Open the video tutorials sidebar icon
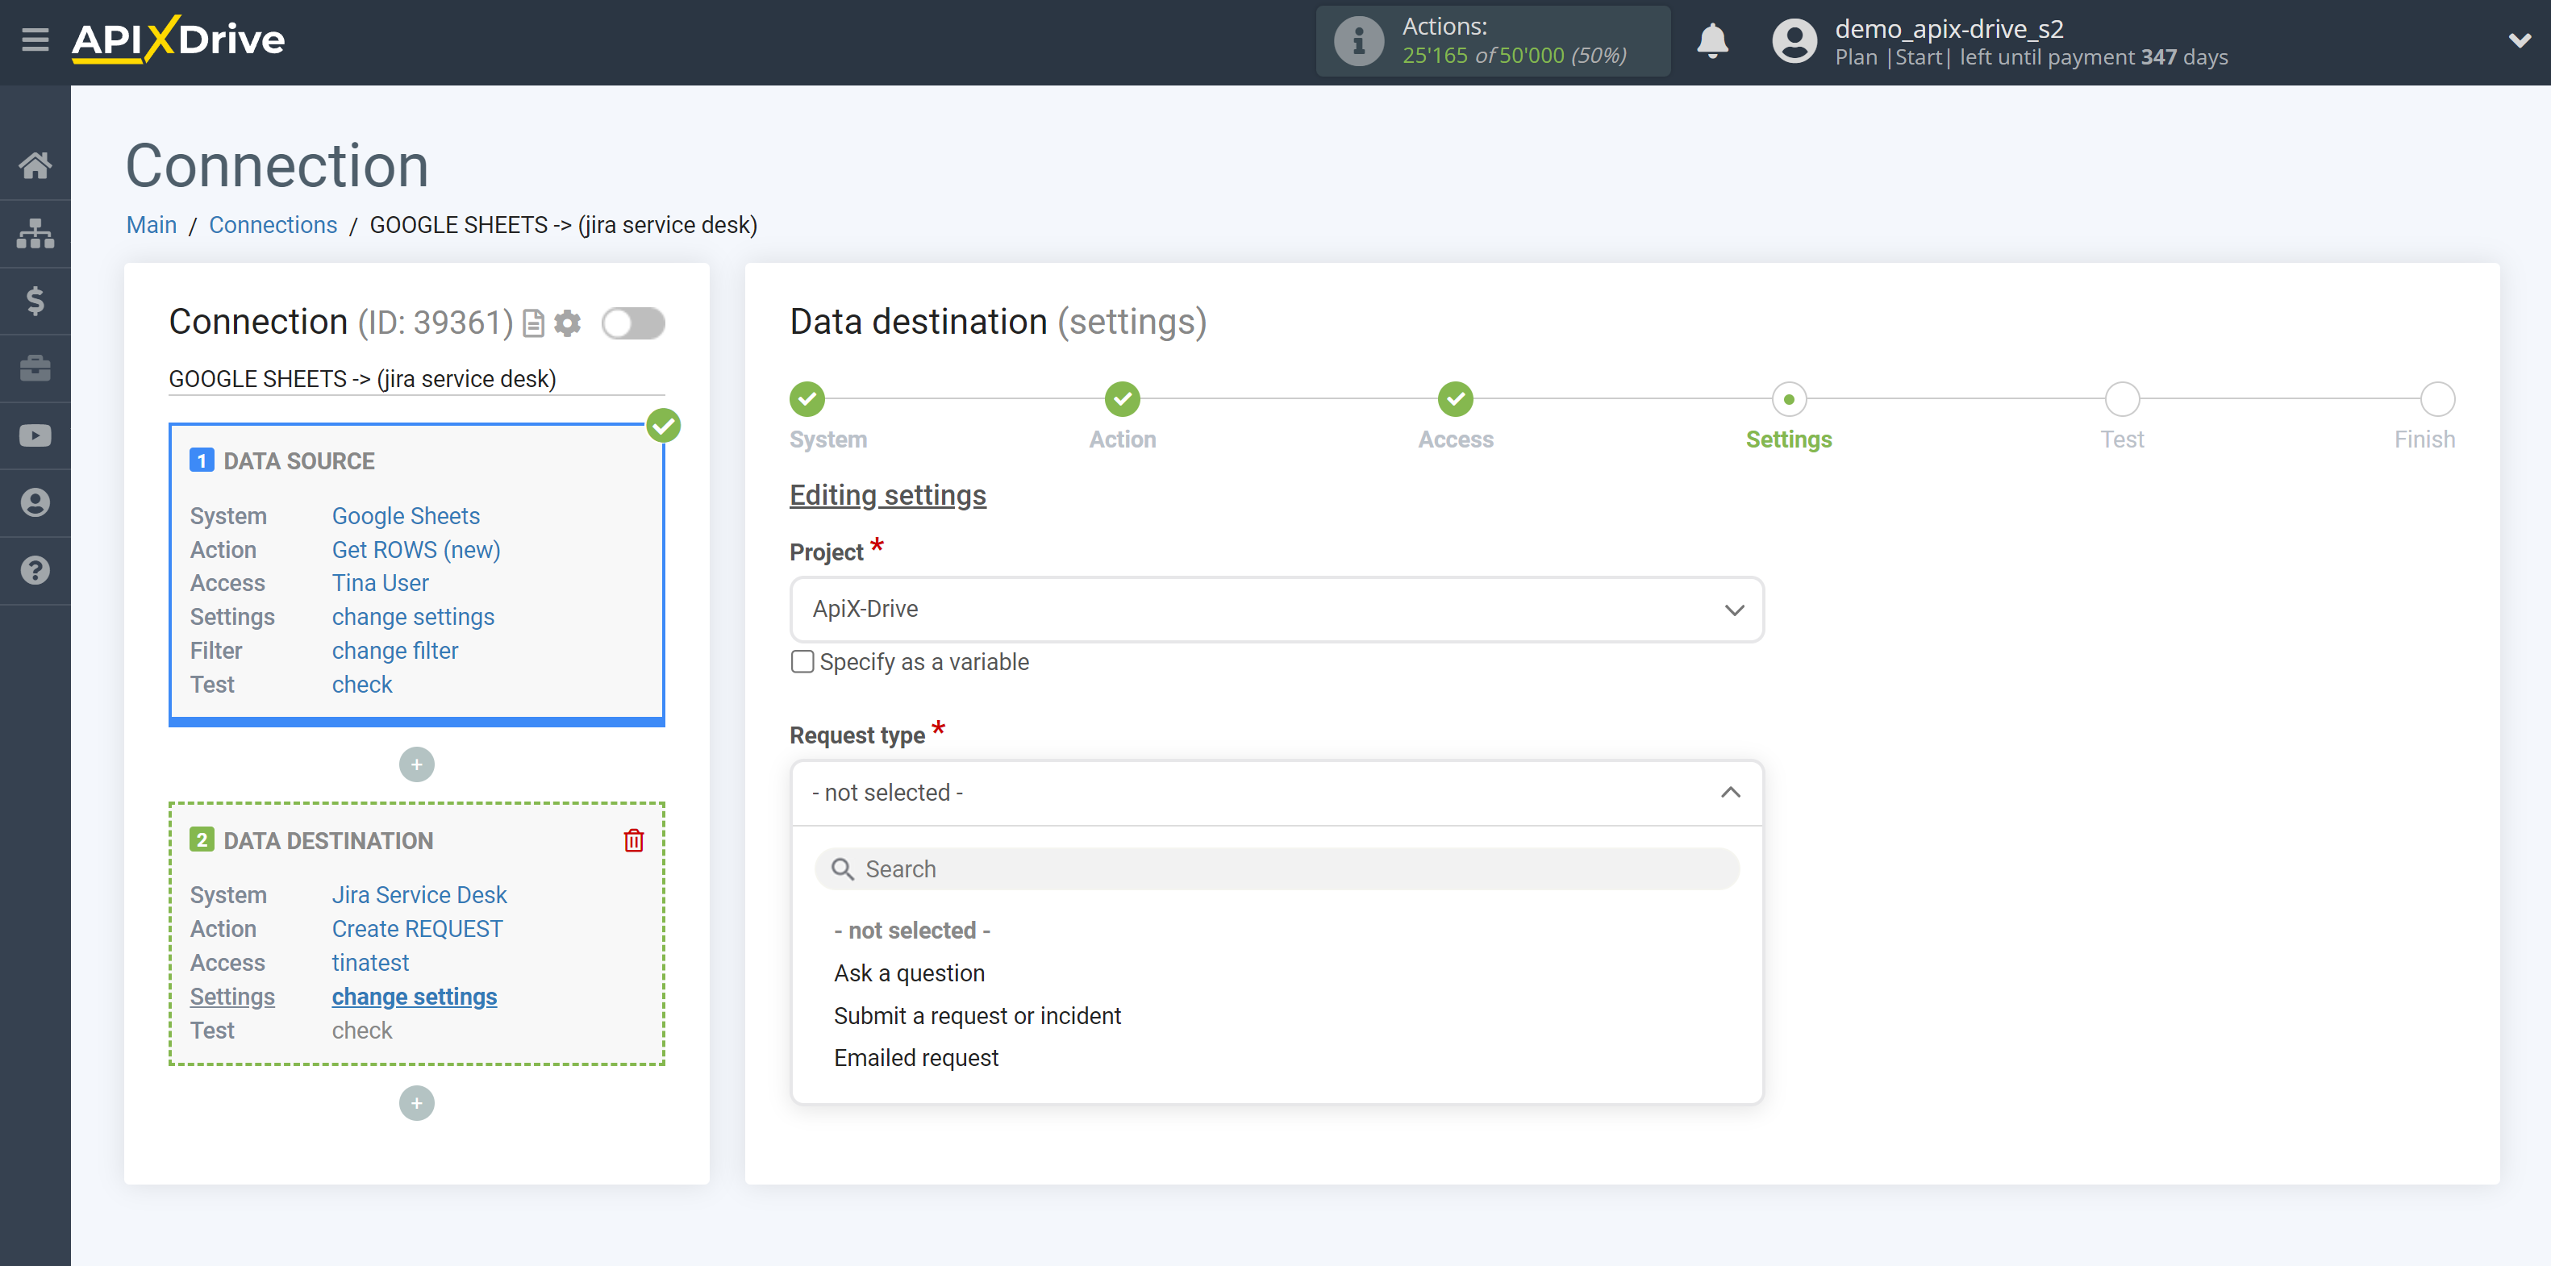This screenshot has height=1266, width=2551. point(35,435)
